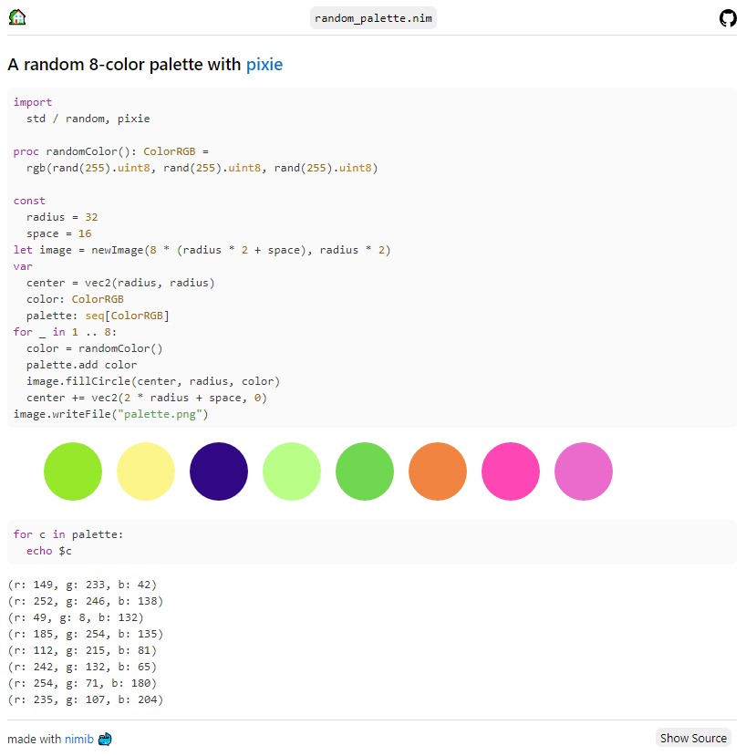Open the pixie link in the heading
This screenshot has width=746, height=756.
(x=264, y=65)
